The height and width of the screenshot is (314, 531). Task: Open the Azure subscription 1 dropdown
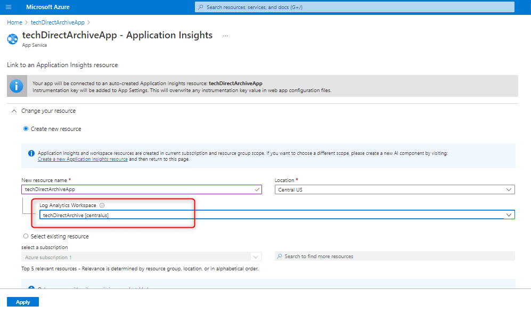coord(142,257)
